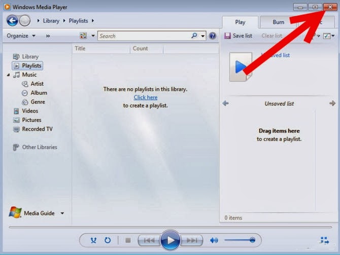Open the list options checkmark icon
340x255 pixels.
pos(327,36)
